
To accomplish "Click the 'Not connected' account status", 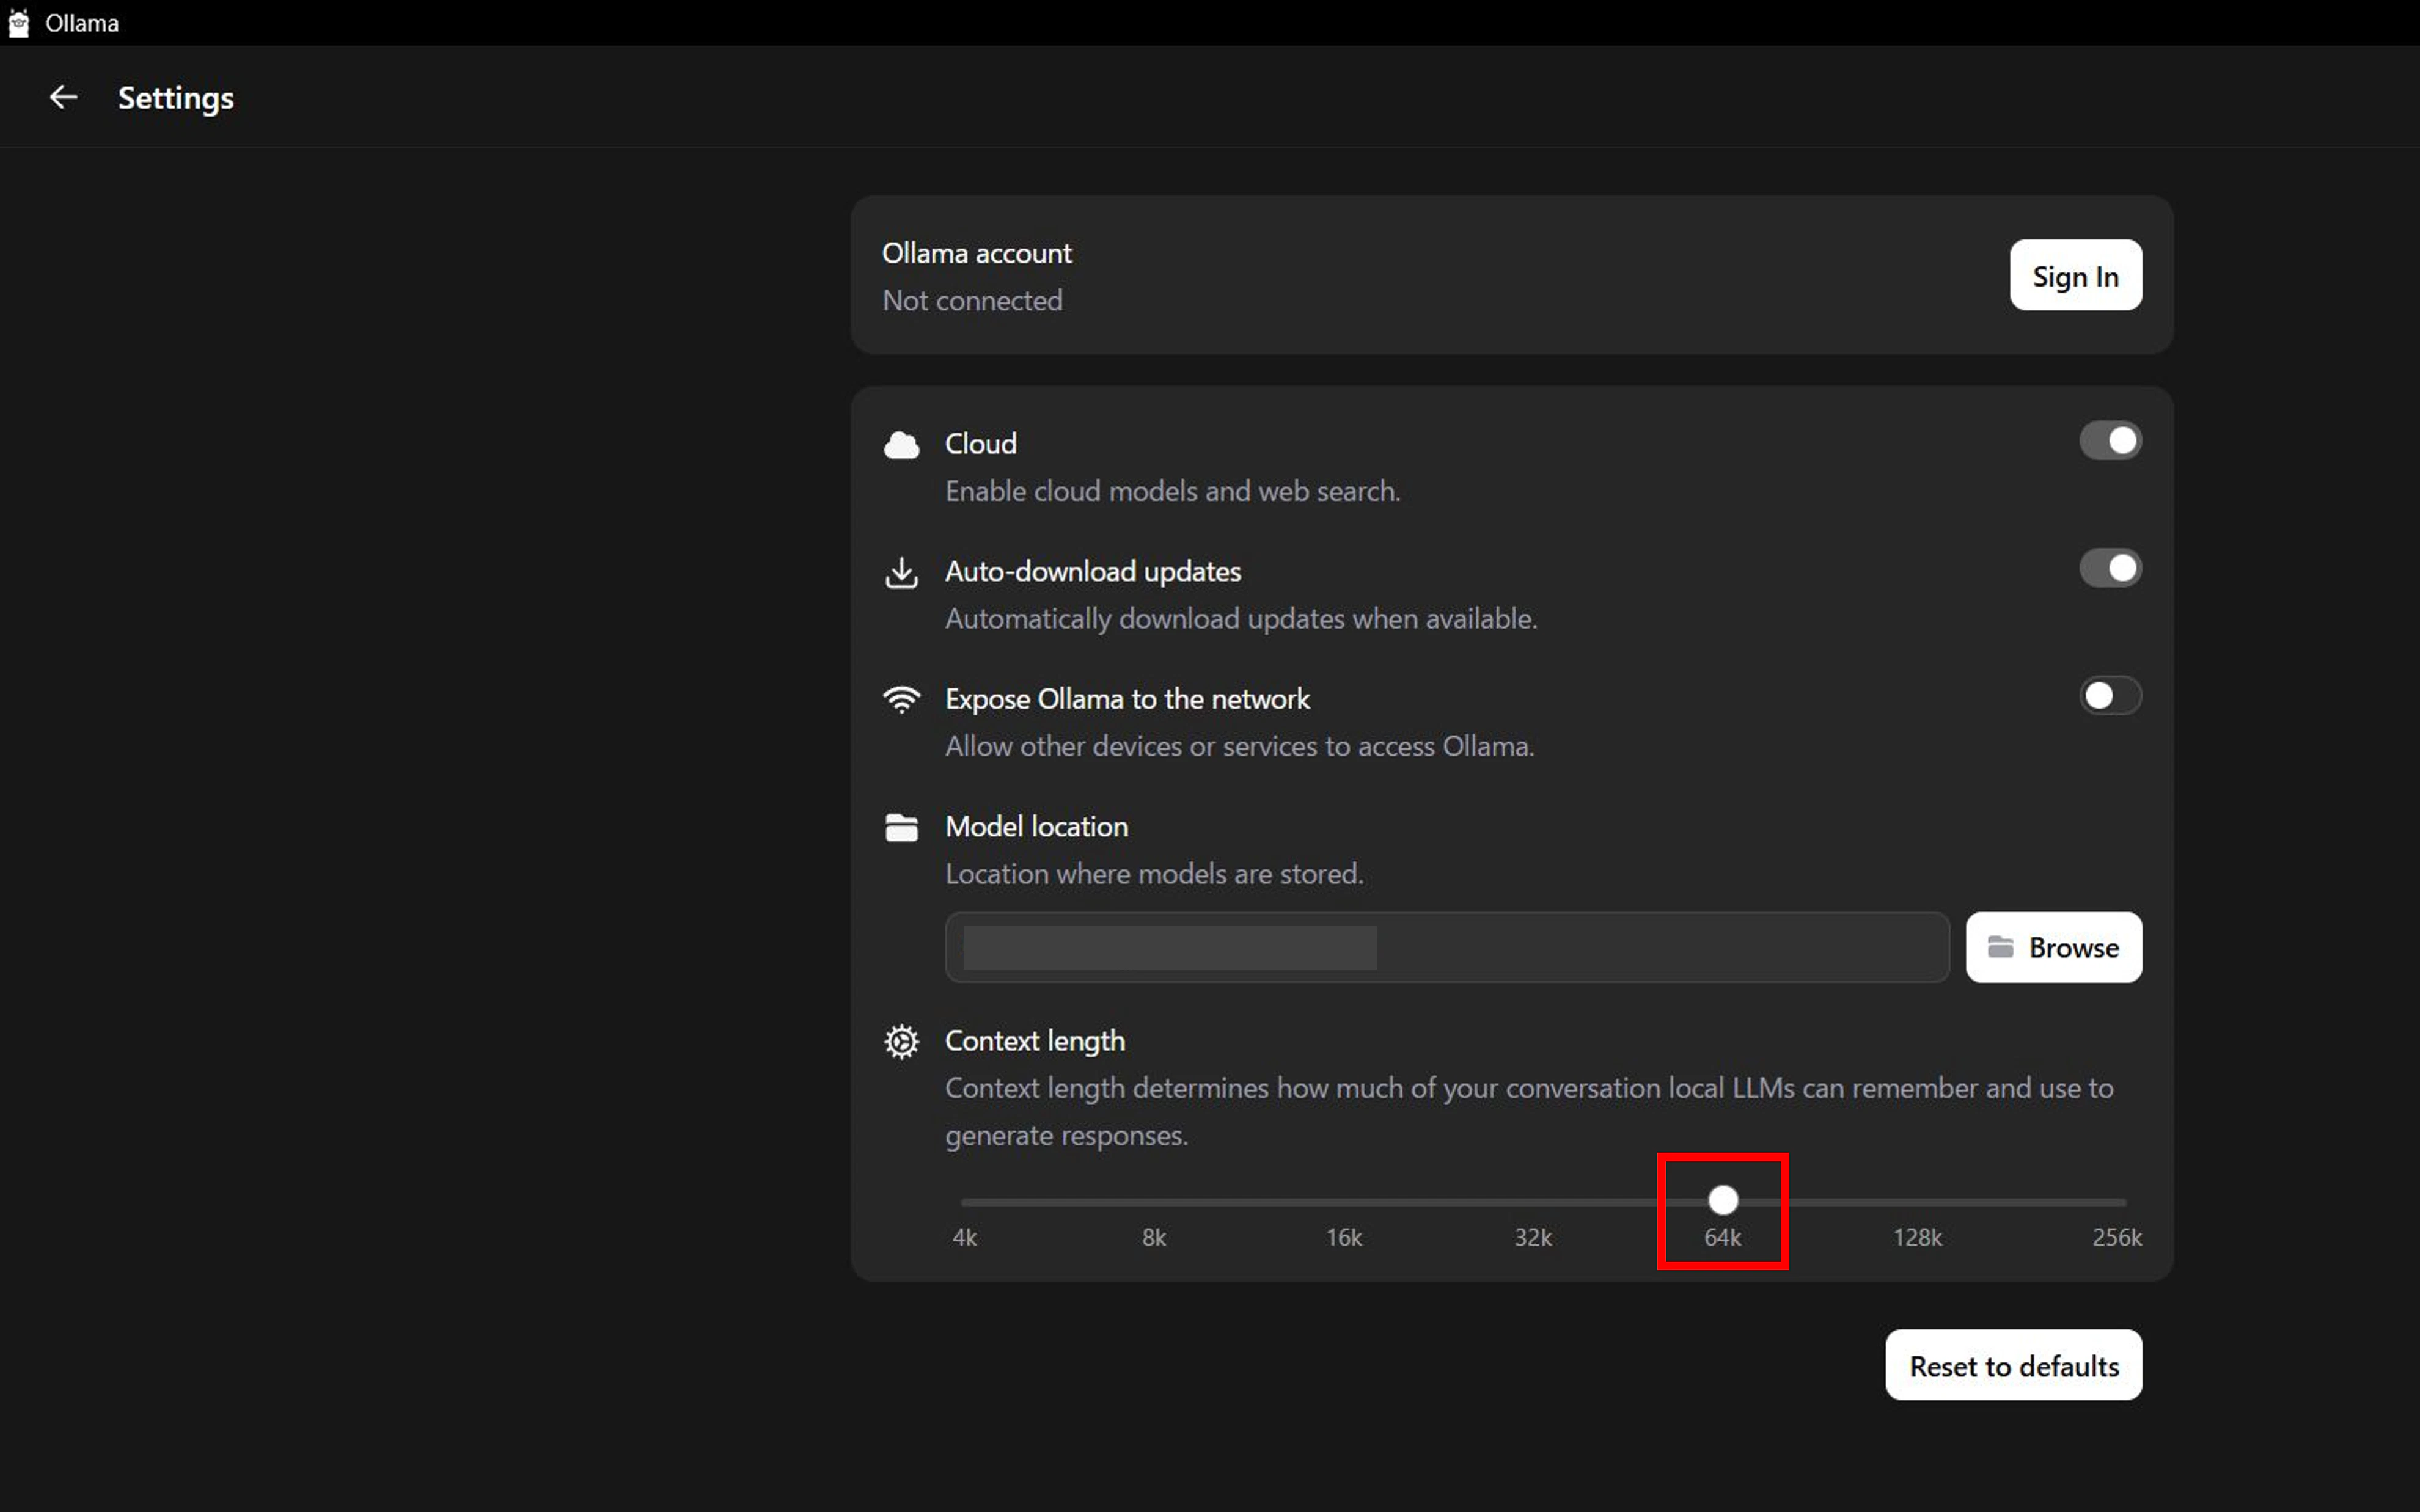I will tap(972, 300).
